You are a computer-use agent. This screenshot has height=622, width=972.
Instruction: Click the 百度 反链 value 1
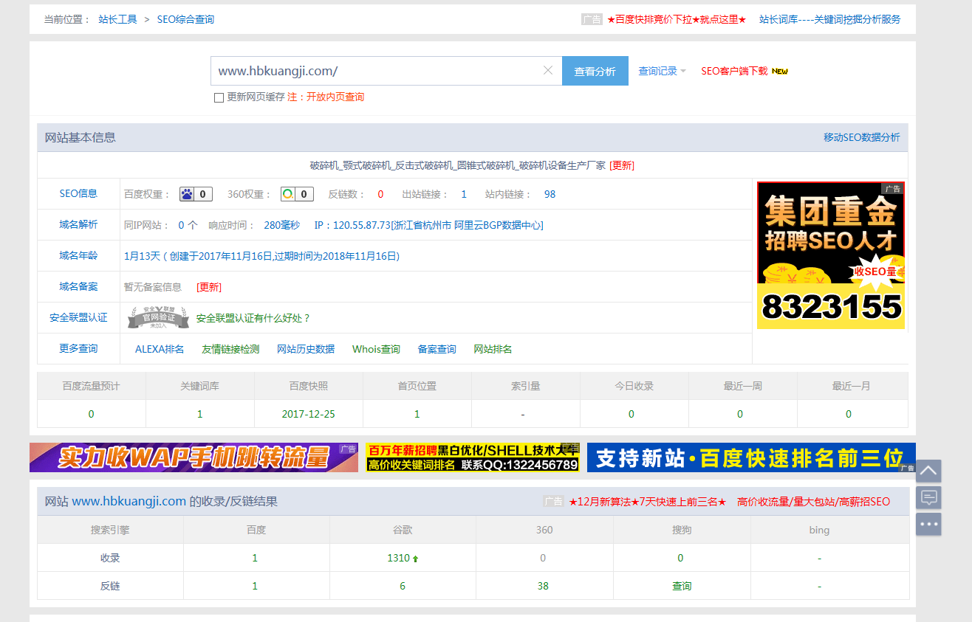(255, 586)
